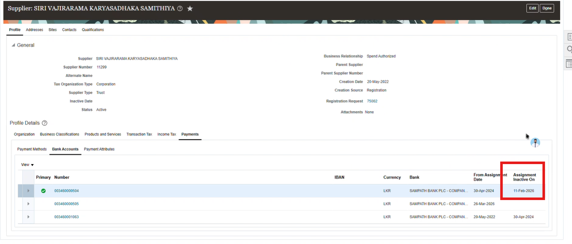Select the 11-Feb-2026 inactive date cell
This screenshot has width=572, height=244.
point(523,191)
